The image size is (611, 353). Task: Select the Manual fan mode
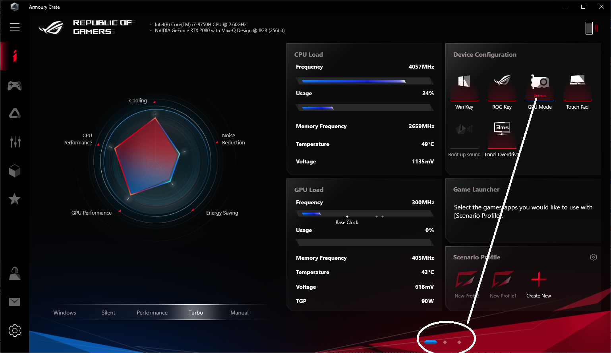[x=240, y=313]
